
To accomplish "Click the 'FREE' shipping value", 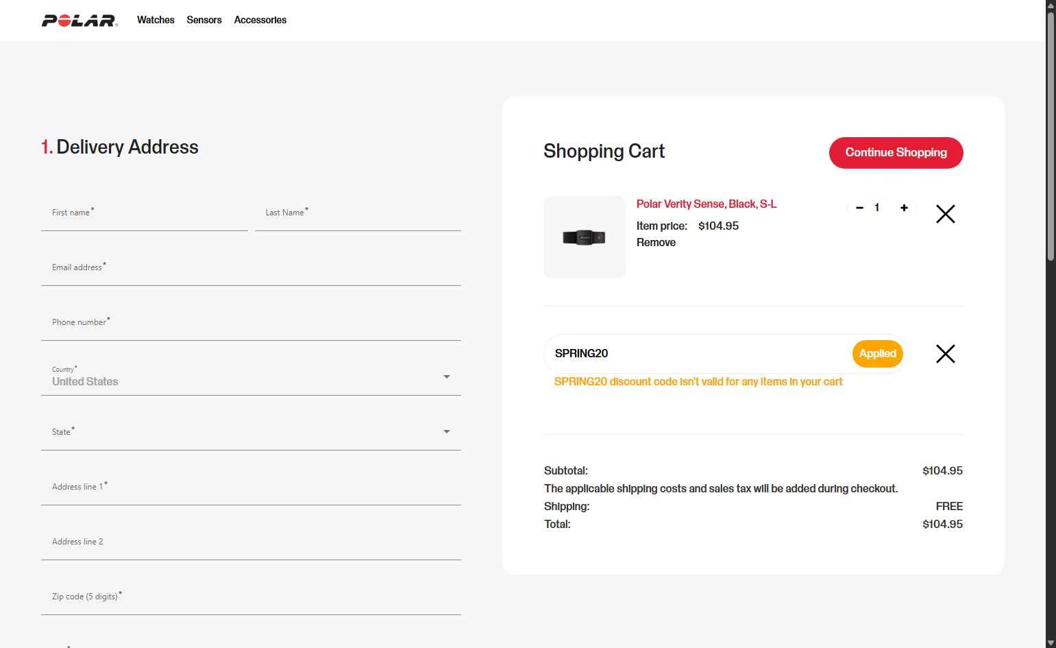I will point(949,507).
